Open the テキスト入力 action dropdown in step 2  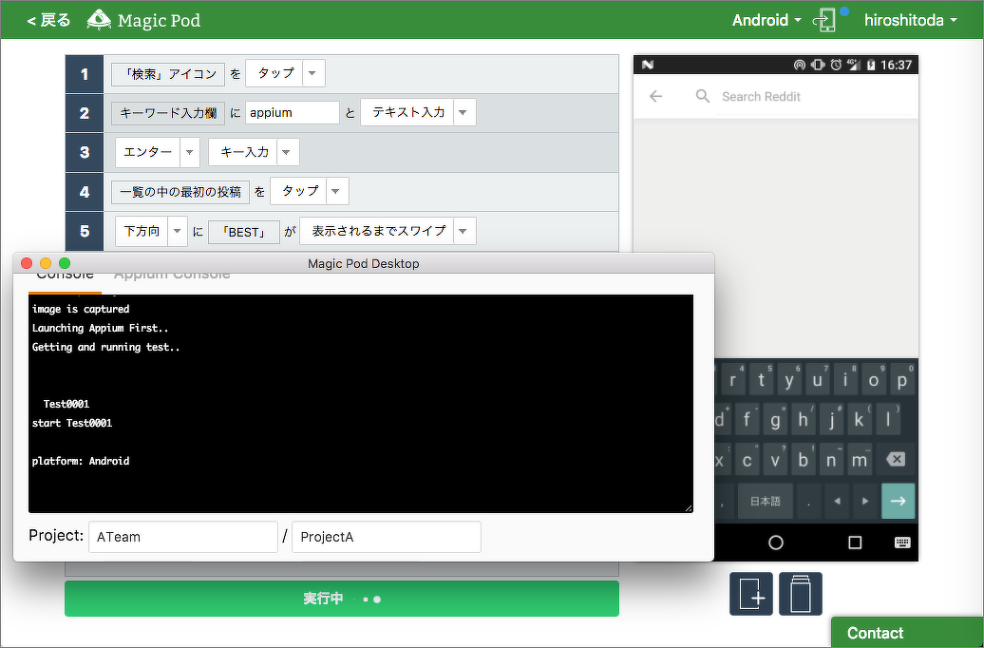click(x=463, y=112)
